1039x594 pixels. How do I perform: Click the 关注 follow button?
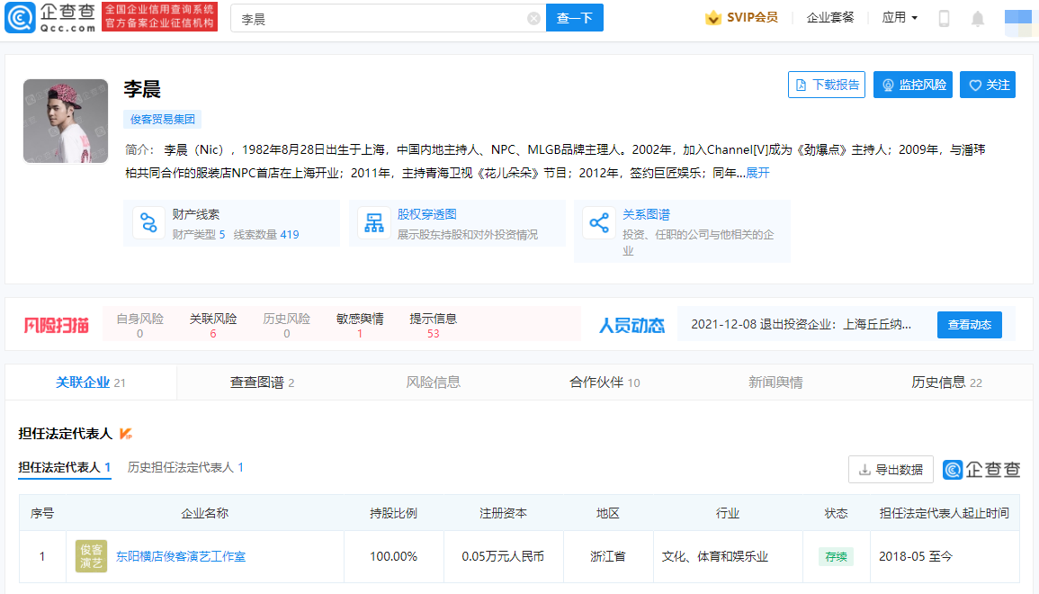[x=988, y=85]
